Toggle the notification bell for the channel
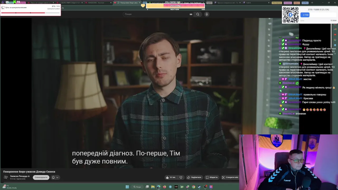338x190 pixels. coord(53,177)
